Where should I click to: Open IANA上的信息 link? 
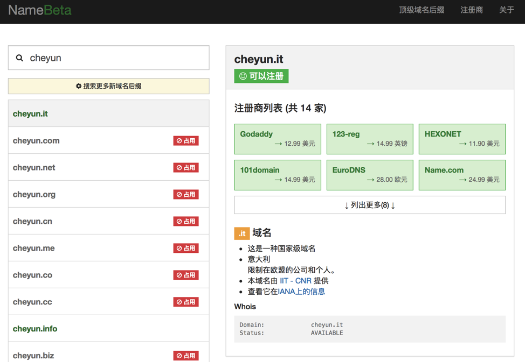tap(301, 292)
